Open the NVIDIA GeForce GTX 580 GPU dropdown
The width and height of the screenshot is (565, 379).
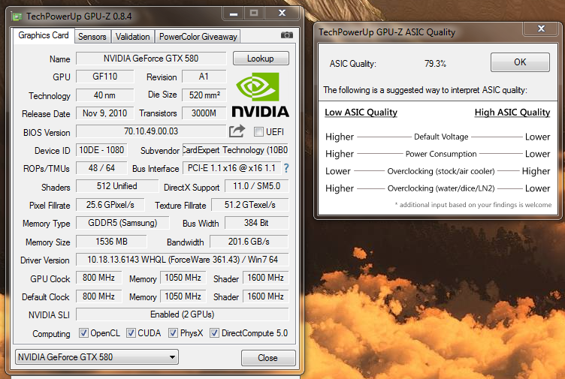coord(97,357)
